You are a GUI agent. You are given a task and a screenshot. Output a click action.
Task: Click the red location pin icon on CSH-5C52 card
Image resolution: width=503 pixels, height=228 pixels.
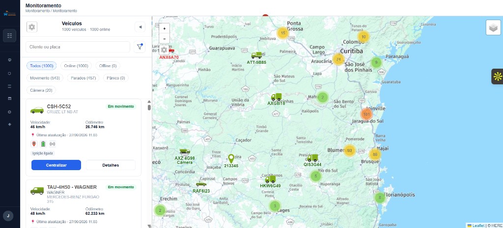34,144
